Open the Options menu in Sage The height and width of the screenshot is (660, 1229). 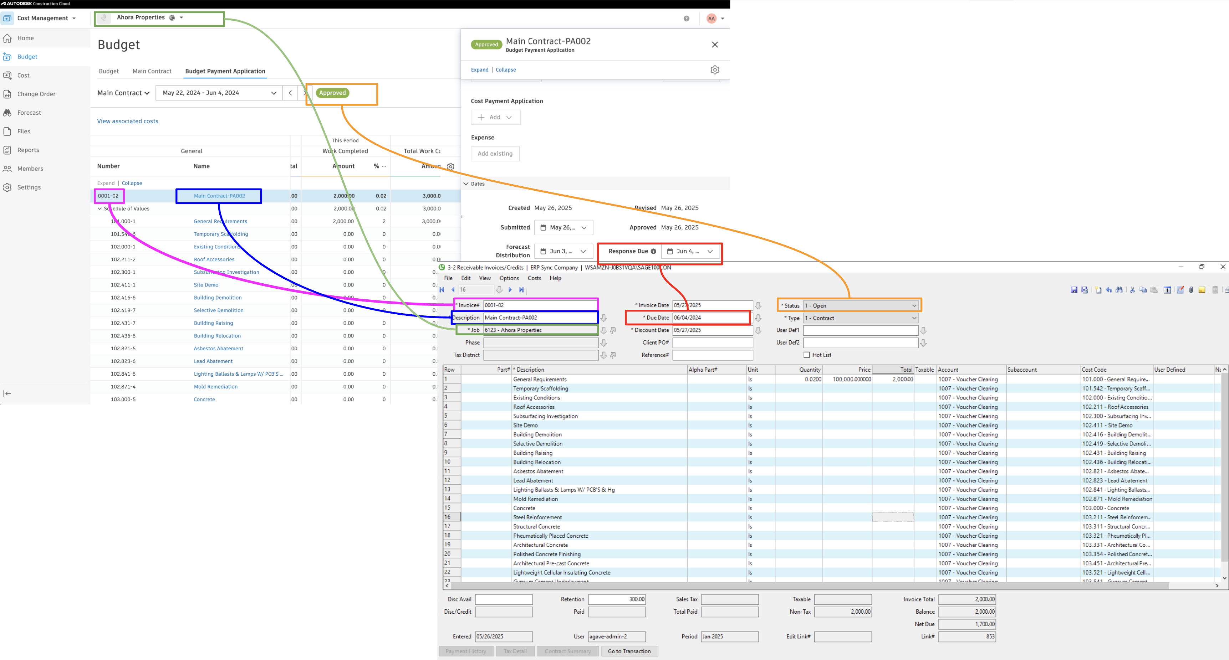(x=509, y=278)
